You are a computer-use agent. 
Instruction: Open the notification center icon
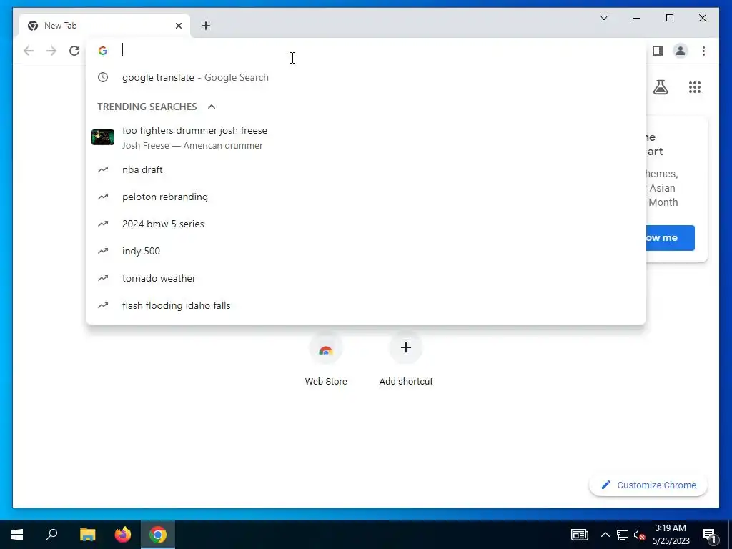(710, 535)
